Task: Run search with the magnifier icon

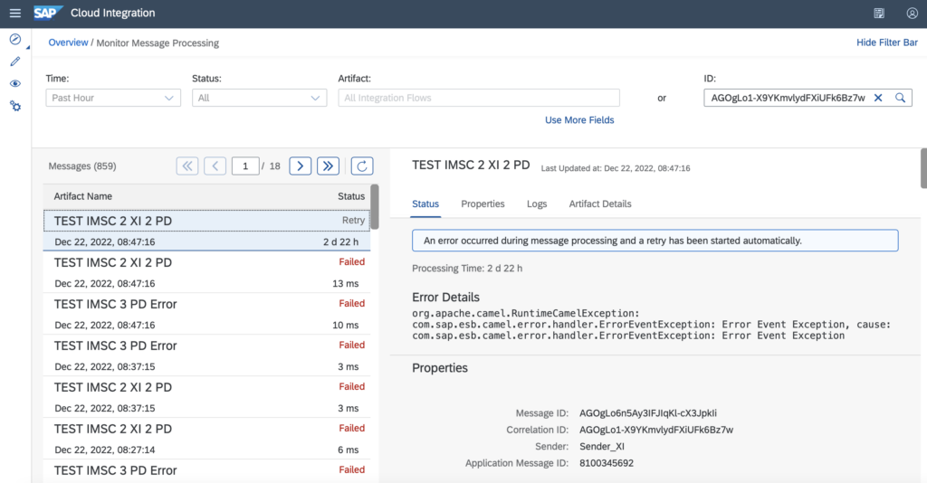Action: coord(900,98)
